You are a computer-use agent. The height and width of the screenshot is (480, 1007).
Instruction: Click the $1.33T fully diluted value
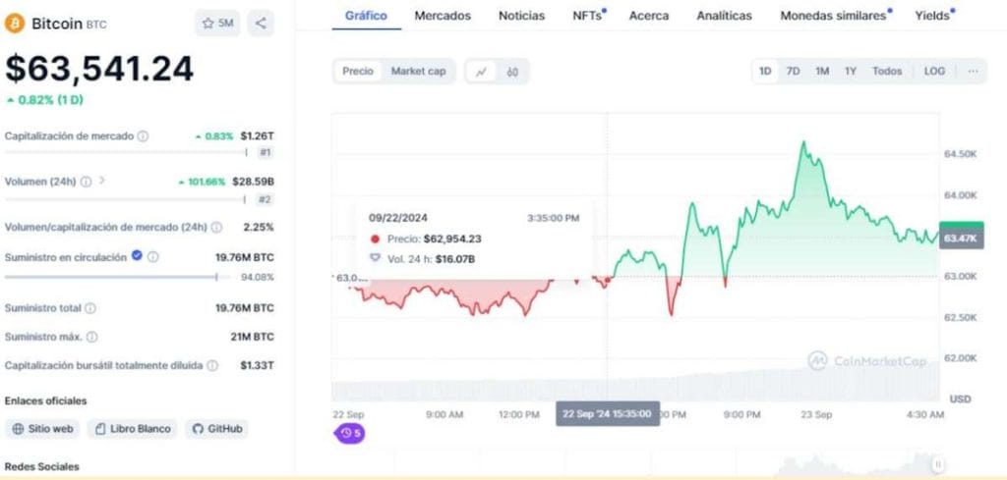[x=257, y=365]
